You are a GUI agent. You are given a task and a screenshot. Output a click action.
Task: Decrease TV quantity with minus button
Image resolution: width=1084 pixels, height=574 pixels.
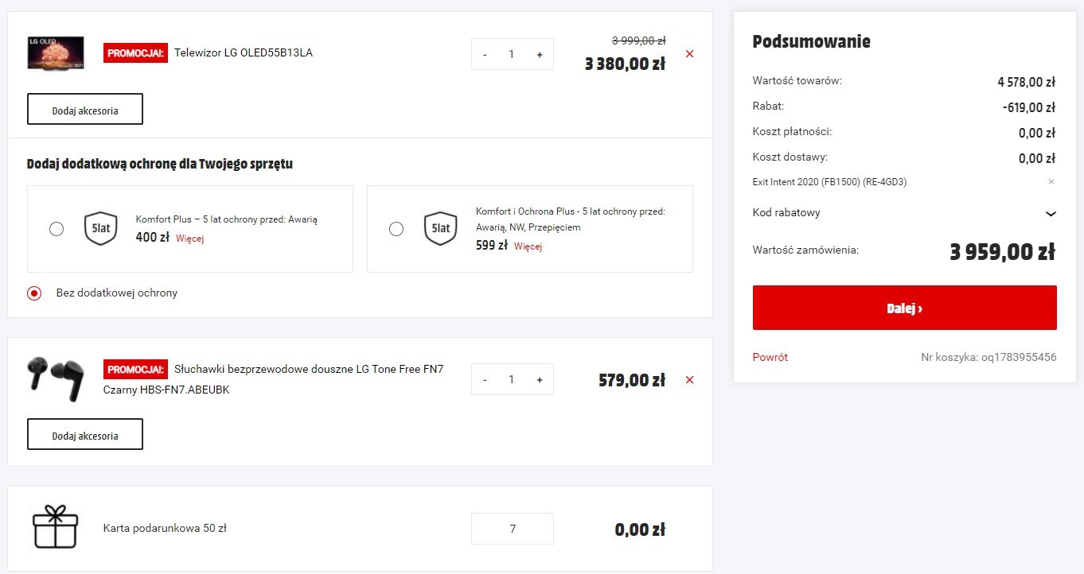coord(485,55)
